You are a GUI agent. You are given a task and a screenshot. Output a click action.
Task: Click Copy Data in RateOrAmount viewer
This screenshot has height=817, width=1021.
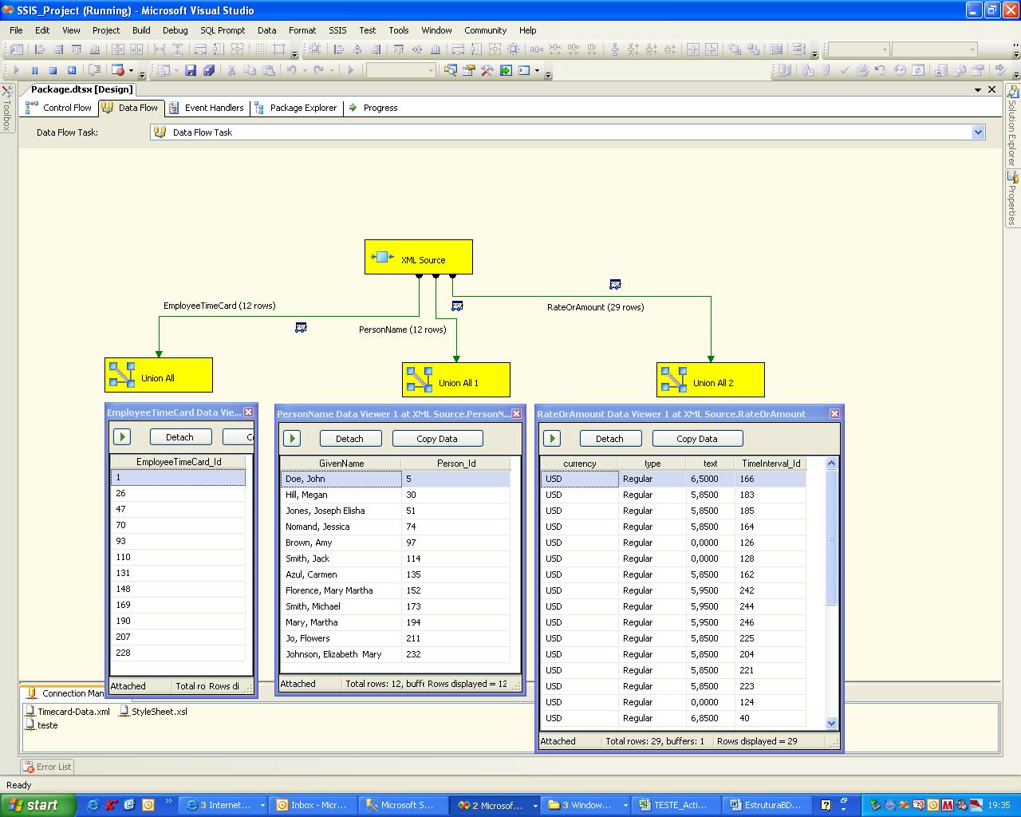tap(696, 439)
